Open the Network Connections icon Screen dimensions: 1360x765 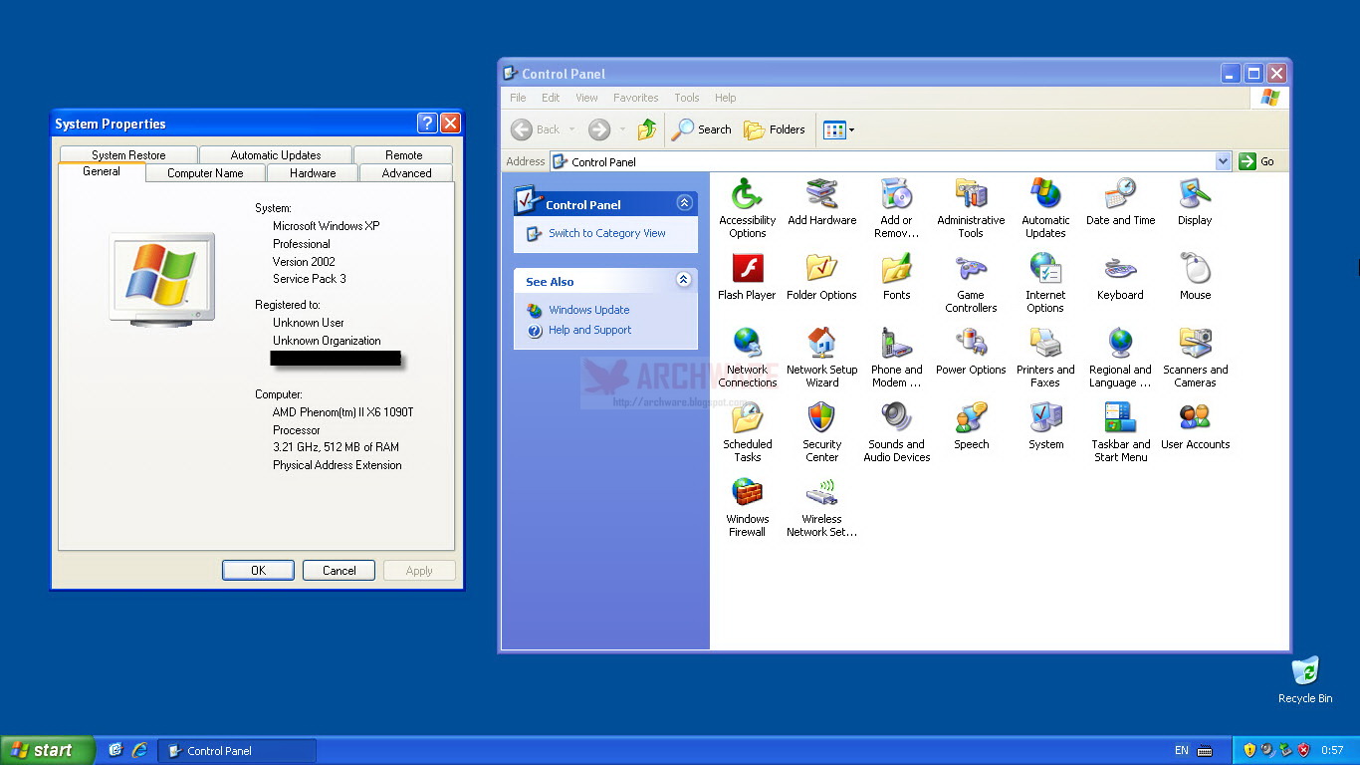coord(747,357)
